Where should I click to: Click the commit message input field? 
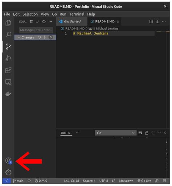(x=36, y=30)
